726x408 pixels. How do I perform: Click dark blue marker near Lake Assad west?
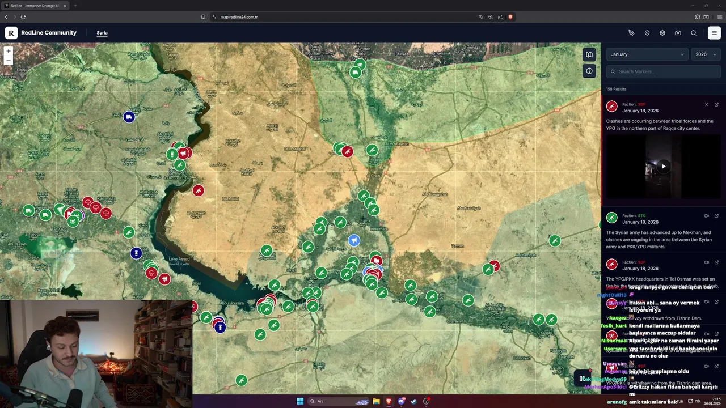[x=136, y=253]
